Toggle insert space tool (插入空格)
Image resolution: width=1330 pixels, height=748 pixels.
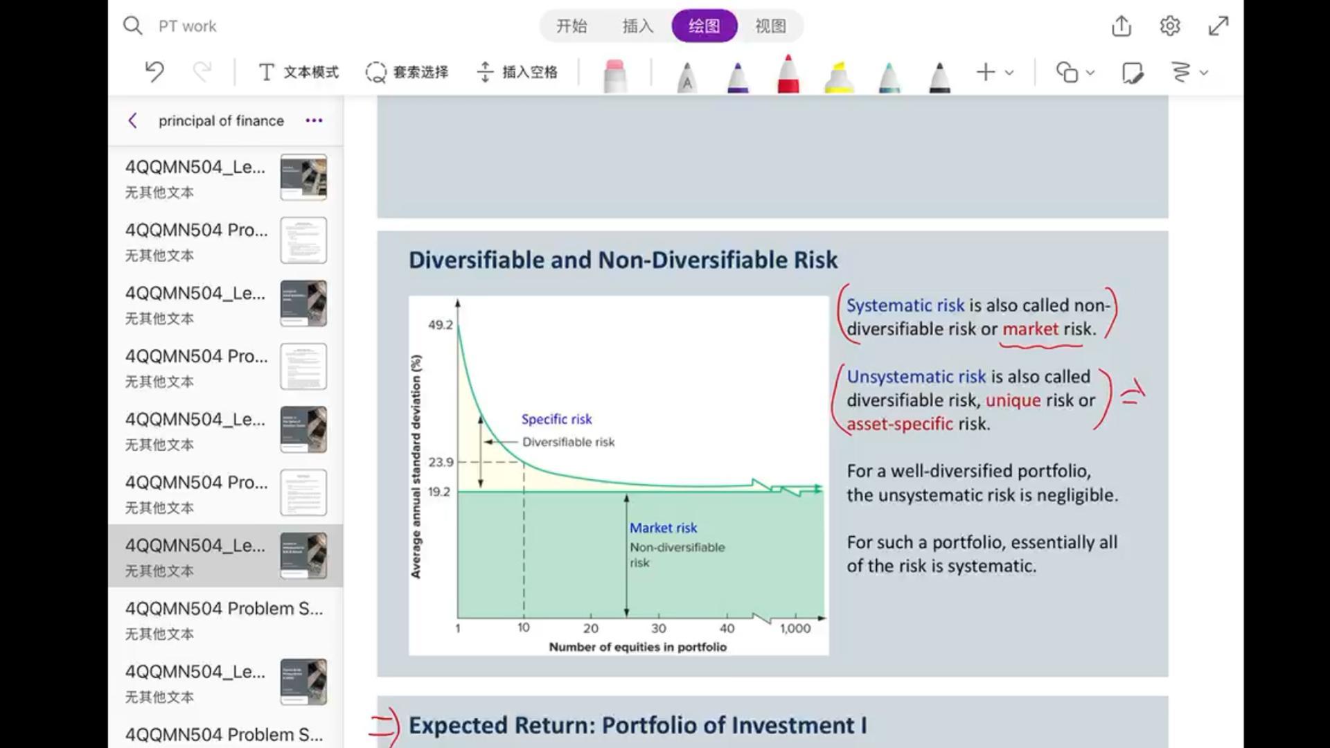pos(517,72)
